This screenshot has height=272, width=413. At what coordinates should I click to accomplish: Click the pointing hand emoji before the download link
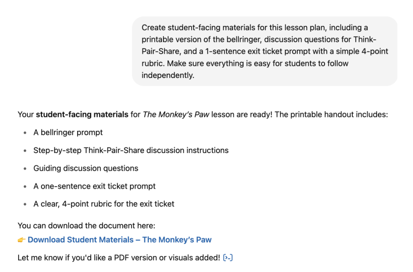(x=21, y=240)
